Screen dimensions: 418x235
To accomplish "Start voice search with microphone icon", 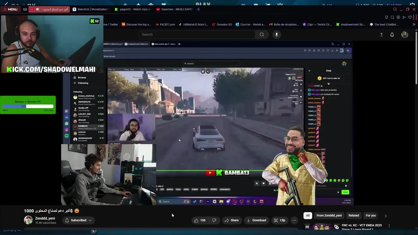I will (x=277, y=35).
